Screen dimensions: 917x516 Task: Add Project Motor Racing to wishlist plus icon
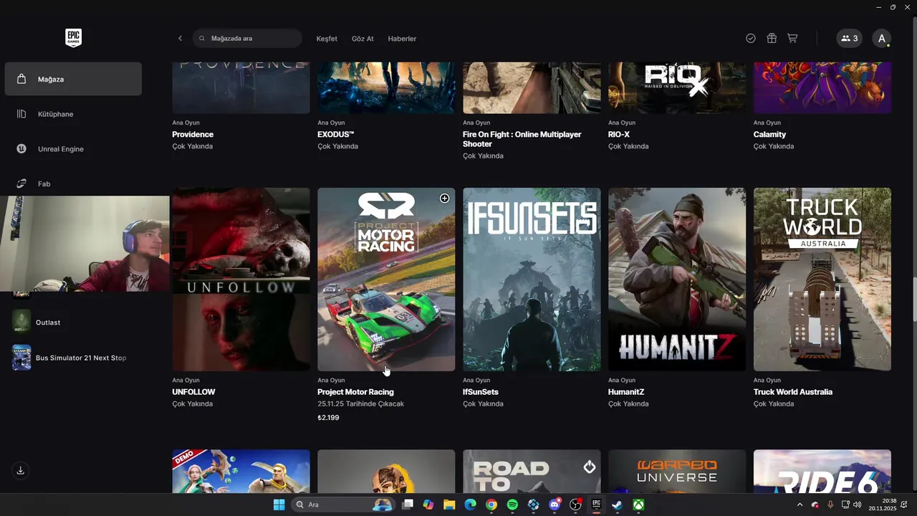click(x=444, y=199)
